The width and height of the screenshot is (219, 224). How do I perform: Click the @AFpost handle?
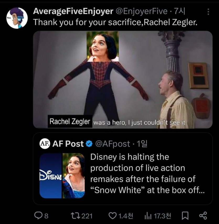[112, 144]
